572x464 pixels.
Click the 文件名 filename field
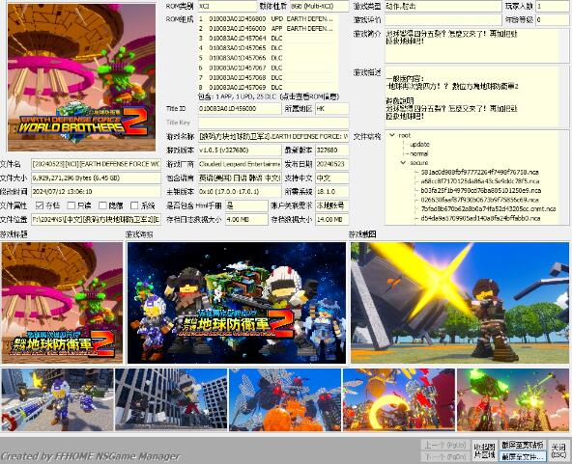[x=96, y=164]
